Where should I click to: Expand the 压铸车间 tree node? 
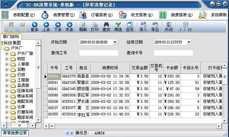click(7, 91)
